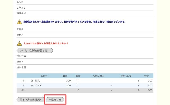Click the 個数 column header

pyautogui.click(x=78, y=76)
